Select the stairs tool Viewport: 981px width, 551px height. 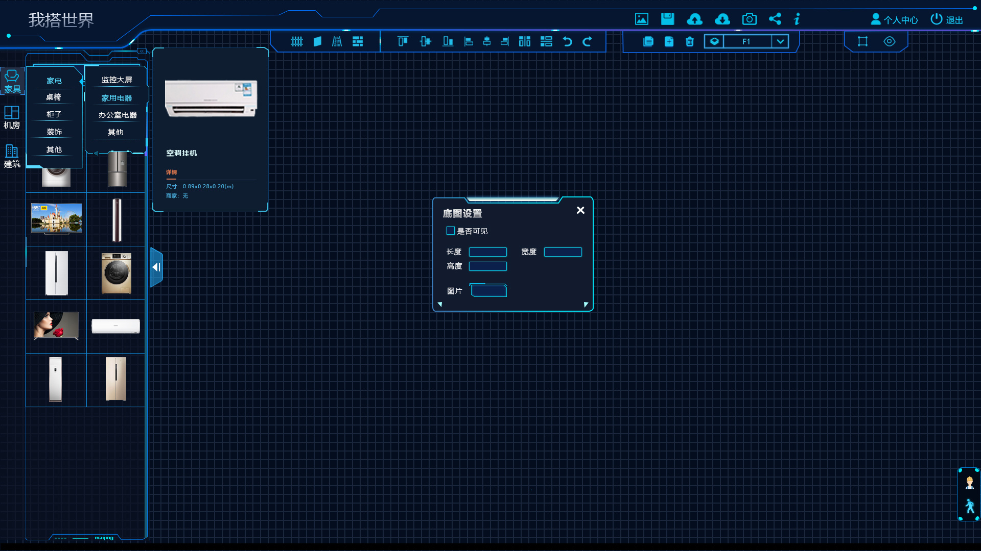click(337, 41)
